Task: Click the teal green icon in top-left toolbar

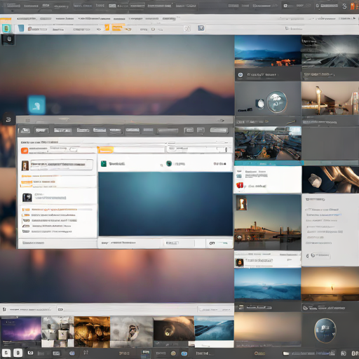Action: pyautogui.click(x=6, y=29)
